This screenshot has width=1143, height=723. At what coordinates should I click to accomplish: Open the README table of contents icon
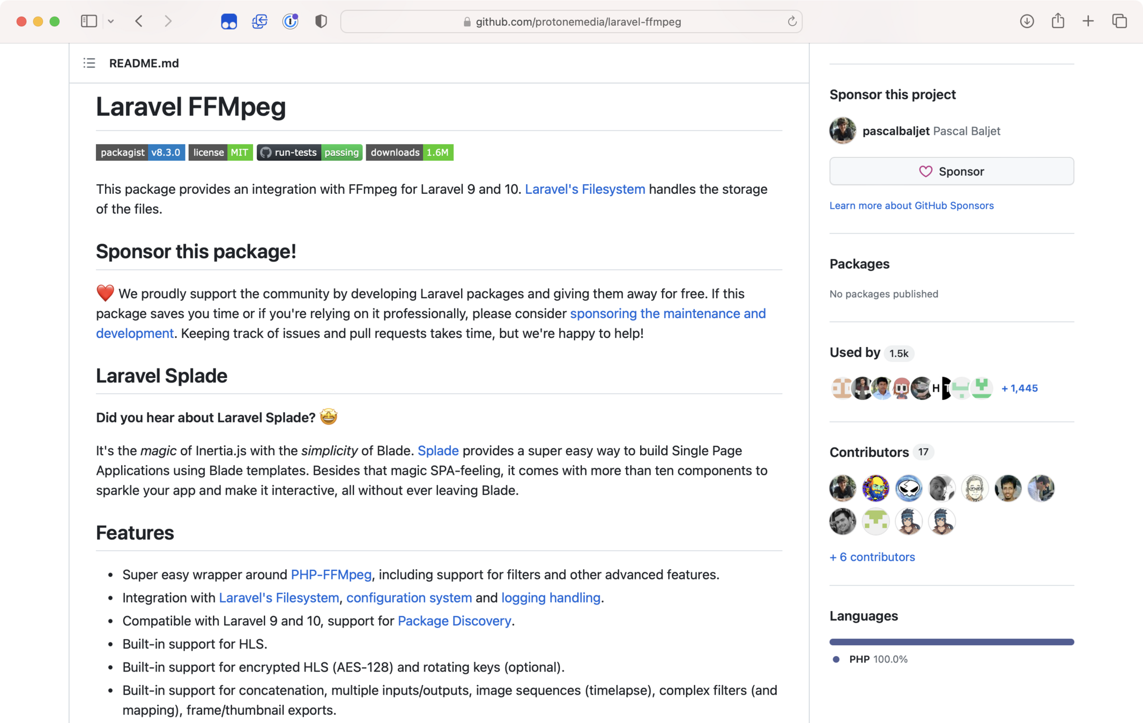pyautogui.click(x=89, y=63)
